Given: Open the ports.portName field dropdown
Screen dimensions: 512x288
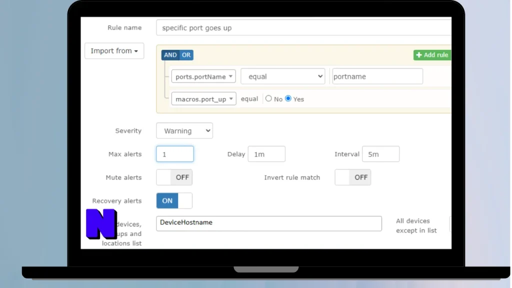Looking at the screenshot, I should pyautogui.click(x=203, y=76).
